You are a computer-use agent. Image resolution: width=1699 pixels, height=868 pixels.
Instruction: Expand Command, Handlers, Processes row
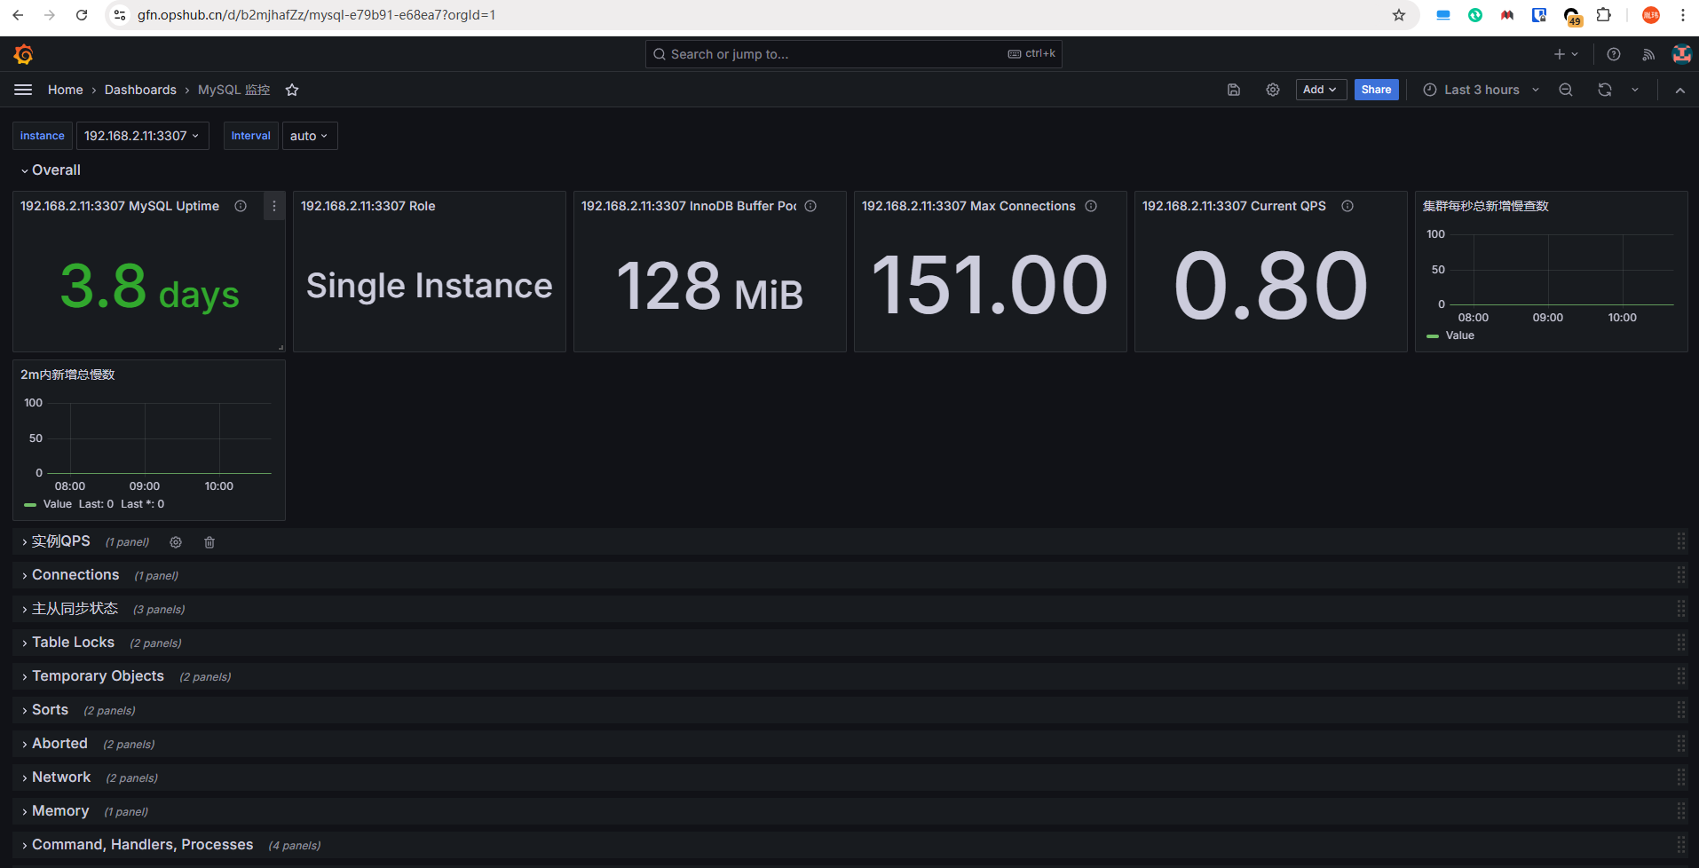[137, 845]
